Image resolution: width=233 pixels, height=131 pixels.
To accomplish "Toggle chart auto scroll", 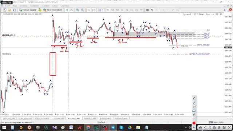I will [x=89, y=10].
